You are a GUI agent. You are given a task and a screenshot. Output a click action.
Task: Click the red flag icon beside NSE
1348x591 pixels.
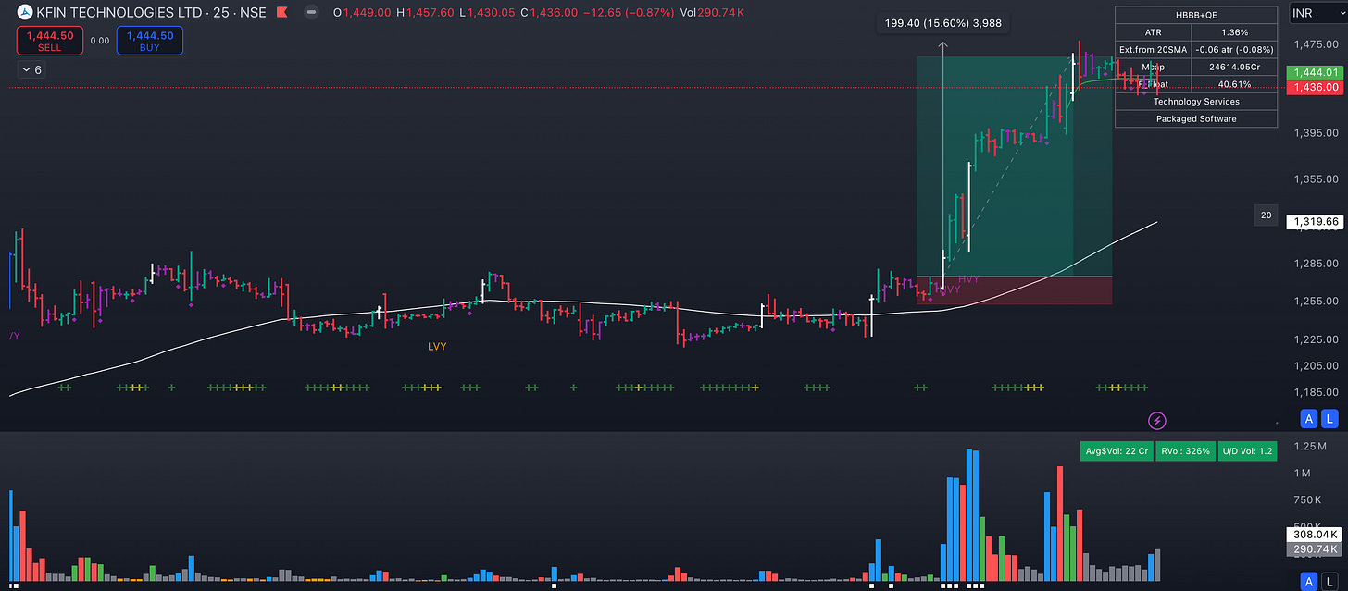[282, 13]
